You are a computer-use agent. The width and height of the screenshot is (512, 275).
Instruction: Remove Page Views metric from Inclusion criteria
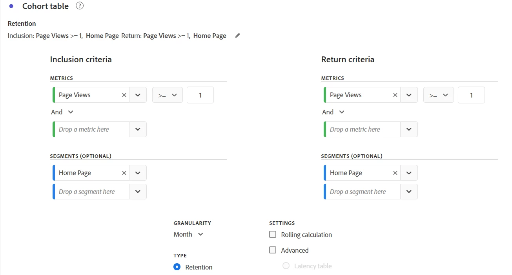(124, 95)
